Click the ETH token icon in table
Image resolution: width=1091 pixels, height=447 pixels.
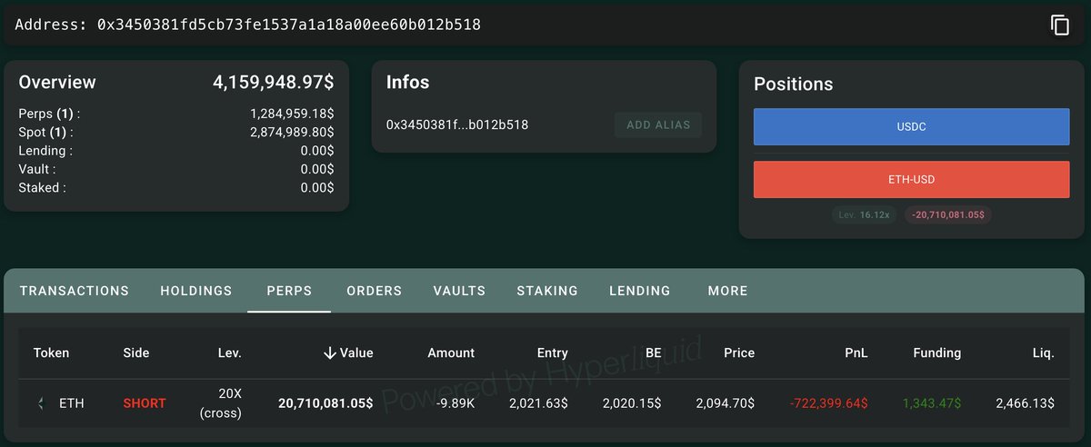[40, 402]
